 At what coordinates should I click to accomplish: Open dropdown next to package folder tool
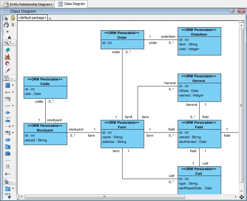pyautogui.click(x=13, y=188)
